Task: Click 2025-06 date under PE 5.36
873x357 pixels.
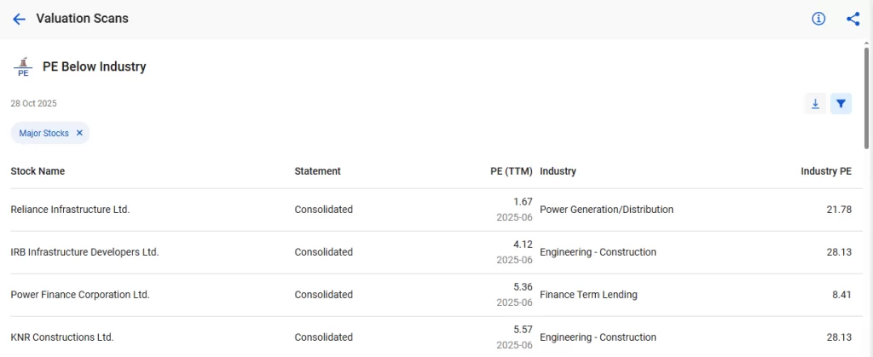Action: (514, 302)
